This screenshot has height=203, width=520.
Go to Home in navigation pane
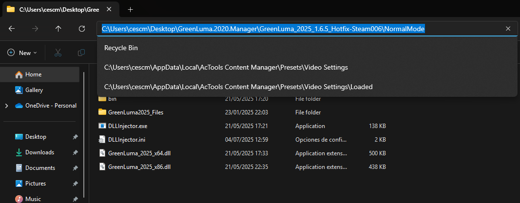33,74
